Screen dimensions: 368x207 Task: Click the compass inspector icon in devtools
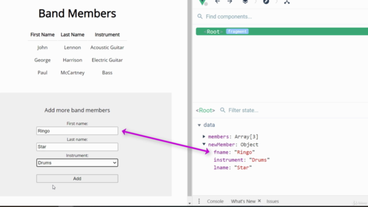266,2
